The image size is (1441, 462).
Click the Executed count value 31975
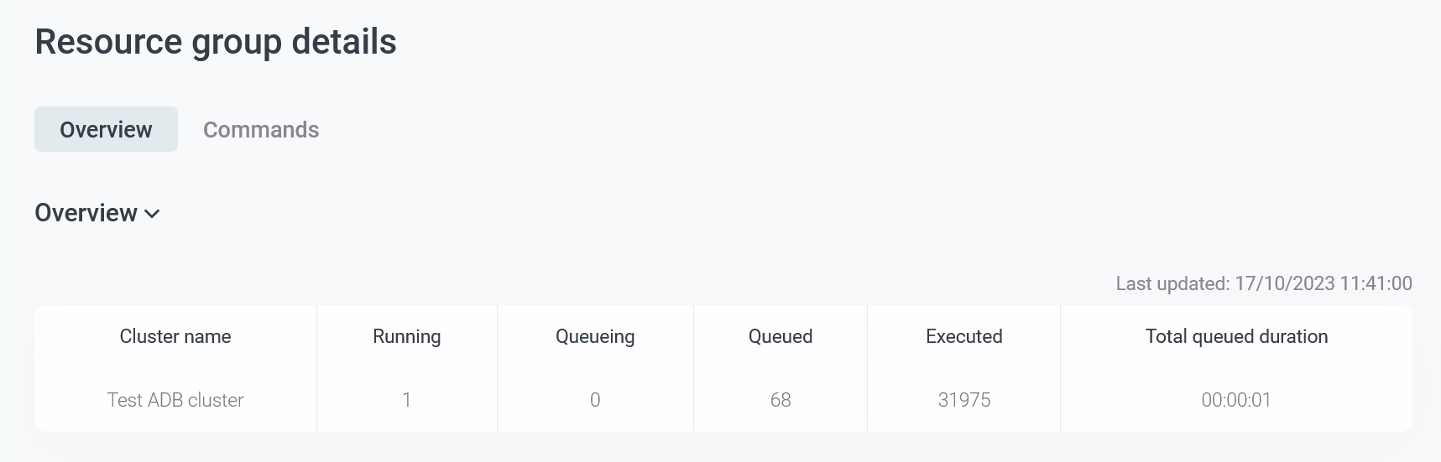point(964,400)
